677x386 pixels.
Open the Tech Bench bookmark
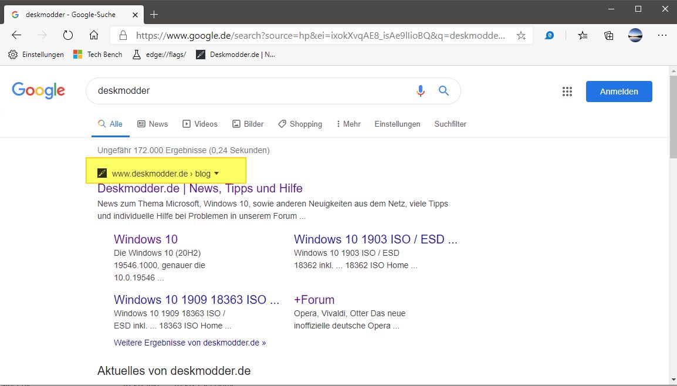tap(98, 55)
